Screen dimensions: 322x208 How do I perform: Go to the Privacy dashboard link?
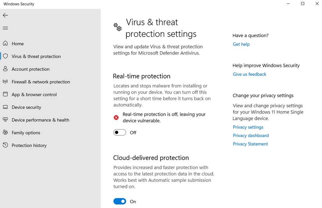[x=251, y=136]
